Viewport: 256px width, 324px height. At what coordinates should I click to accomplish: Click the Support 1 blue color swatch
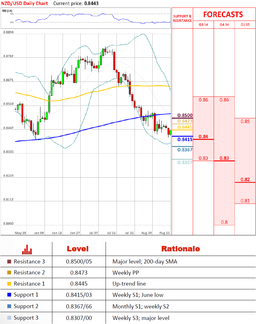tap(9, 295)
